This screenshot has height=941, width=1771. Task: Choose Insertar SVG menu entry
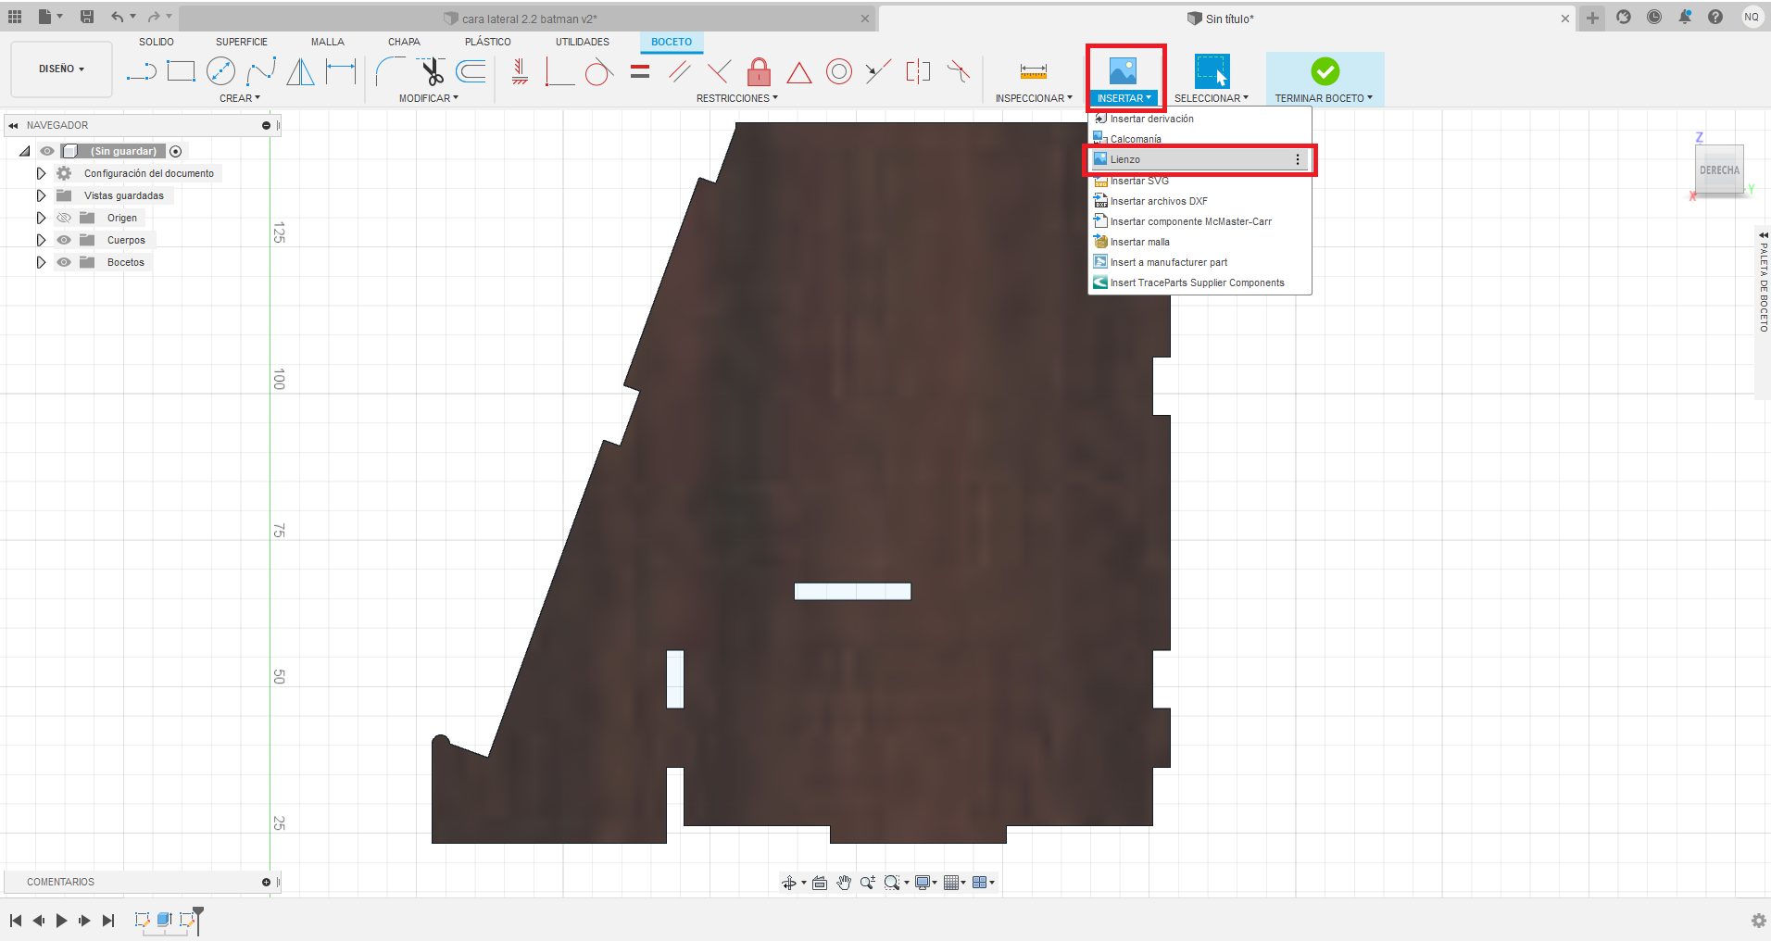[x=1200, y=181]
